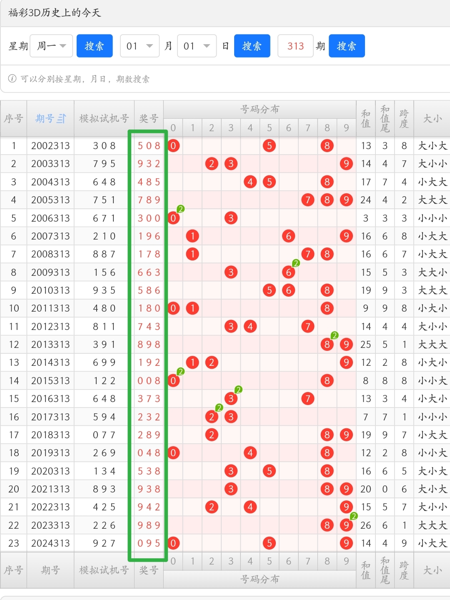Click trial number 699 in row 13
Screen dimensions: 450x600
pyautogui.click(x=104, y=362)
